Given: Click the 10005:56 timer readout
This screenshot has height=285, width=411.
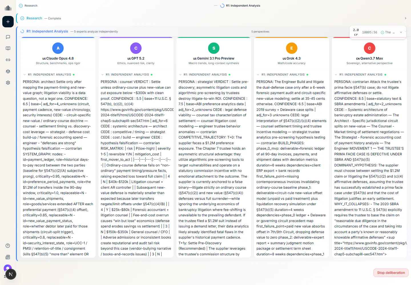Looking at the screenshot, I should coord(370,32).
